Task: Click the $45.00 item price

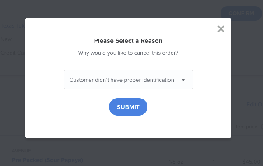Action: [x=252, y=162]
